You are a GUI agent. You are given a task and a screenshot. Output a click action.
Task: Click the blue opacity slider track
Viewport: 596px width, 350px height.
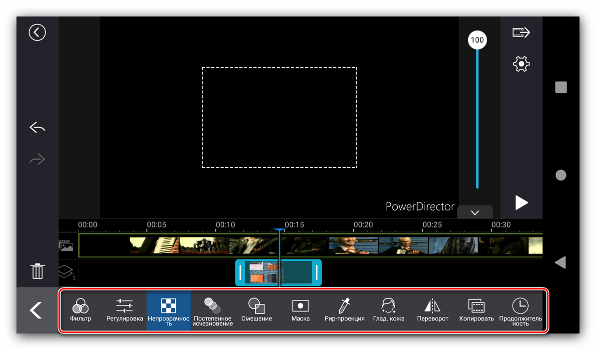[477, 118]
